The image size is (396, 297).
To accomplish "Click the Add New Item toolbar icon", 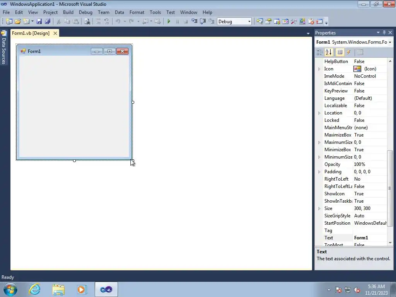I will (26, 22).
